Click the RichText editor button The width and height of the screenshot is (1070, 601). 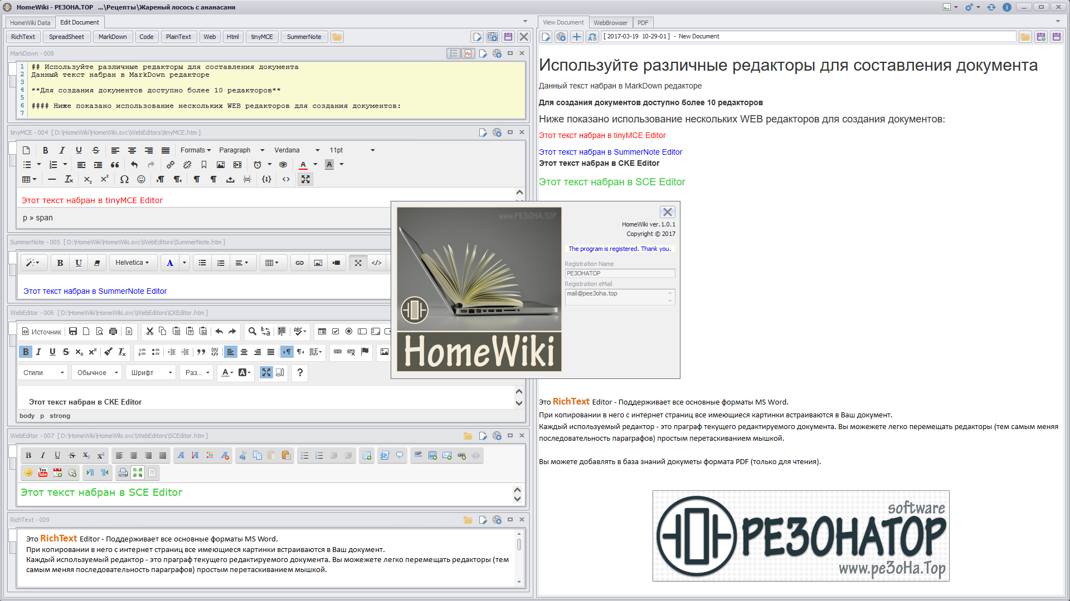tap(23, 37)
